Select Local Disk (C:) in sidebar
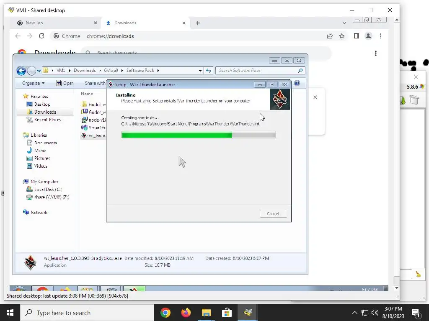Viewport: 429px width, 321px height. pos(48,189)
